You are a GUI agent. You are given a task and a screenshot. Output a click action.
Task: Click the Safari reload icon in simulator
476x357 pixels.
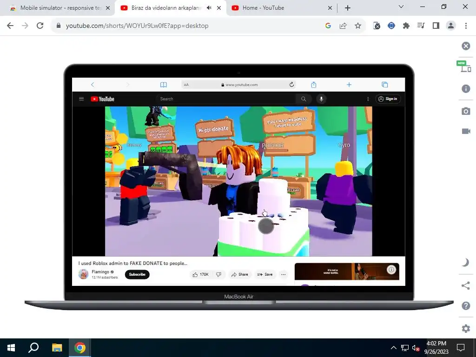[x=291, y=85]
